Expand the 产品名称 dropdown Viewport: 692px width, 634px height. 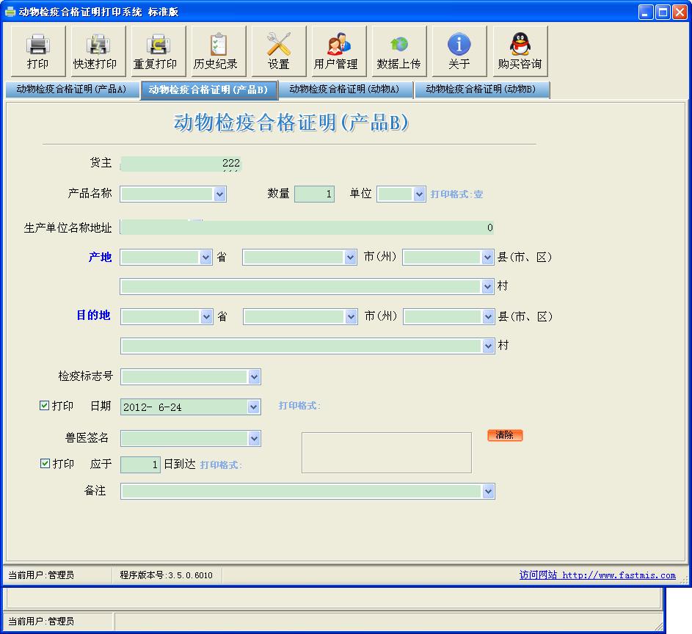point(219,194)
